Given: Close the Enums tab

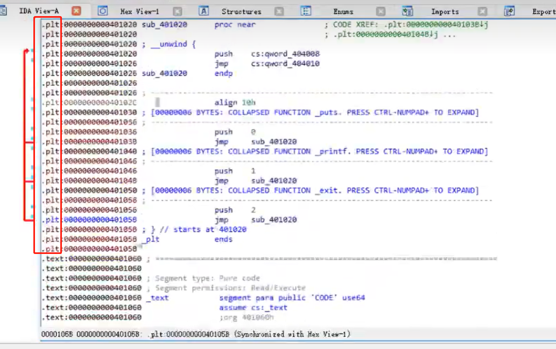Looking at the screenshot, I should click(x=381, y=11).
